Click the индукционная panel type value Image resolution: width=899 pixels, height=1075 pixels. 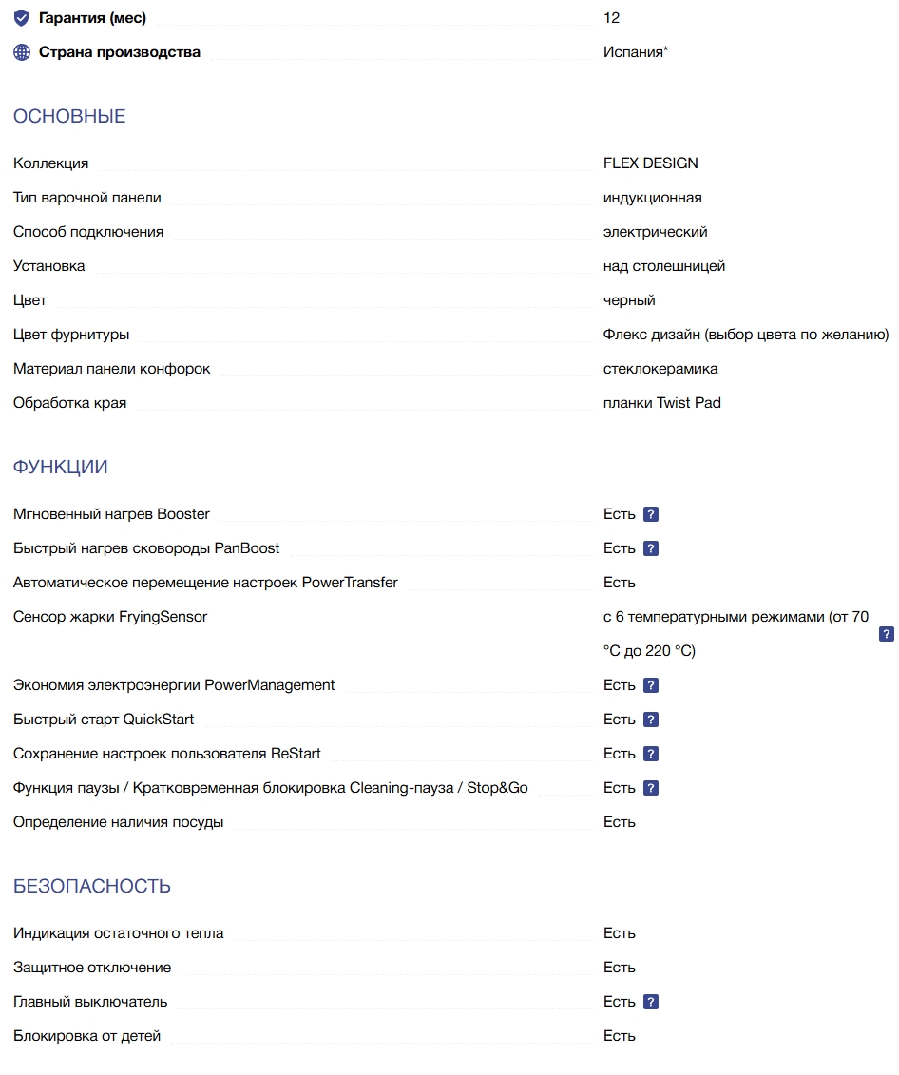click(653, 198)
